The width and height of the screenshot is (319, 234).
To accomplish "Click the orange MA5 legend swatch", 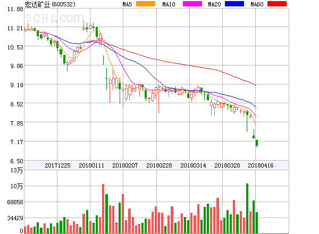I will (x=146, y=4).
